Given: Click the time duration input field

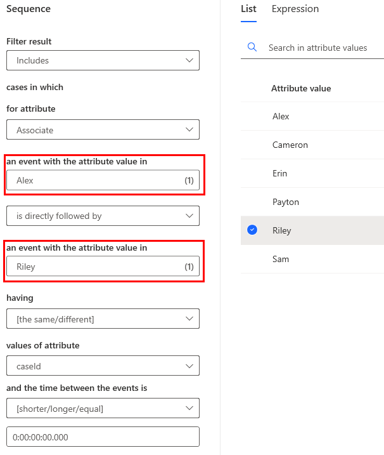Looking at the screenshot, I should 103,437.
